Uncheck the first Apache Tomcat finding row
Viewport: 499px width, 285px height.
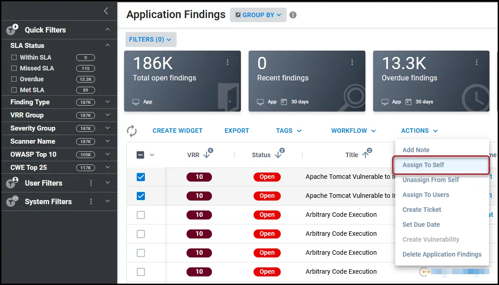click(141, 177)
